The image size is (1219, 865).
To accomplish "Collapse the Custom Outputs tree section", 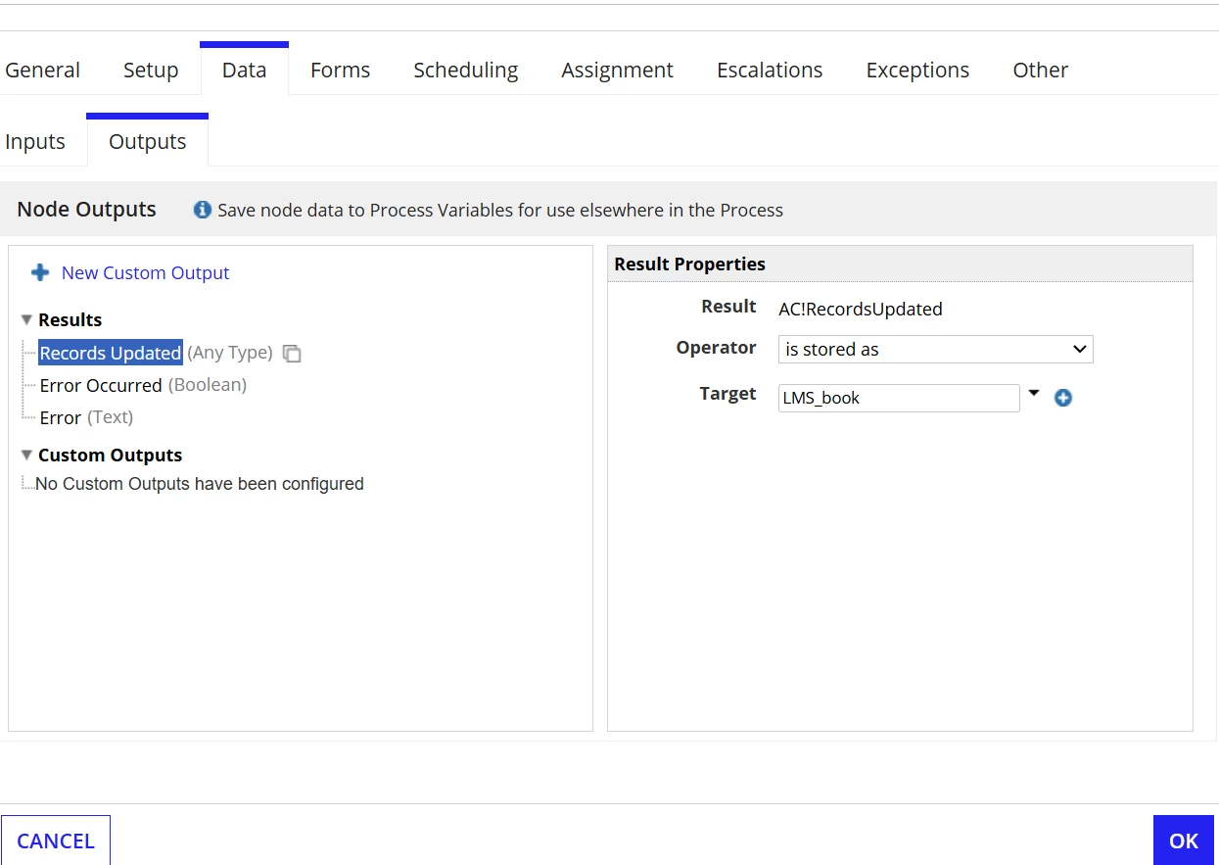I will pos(26,456).
